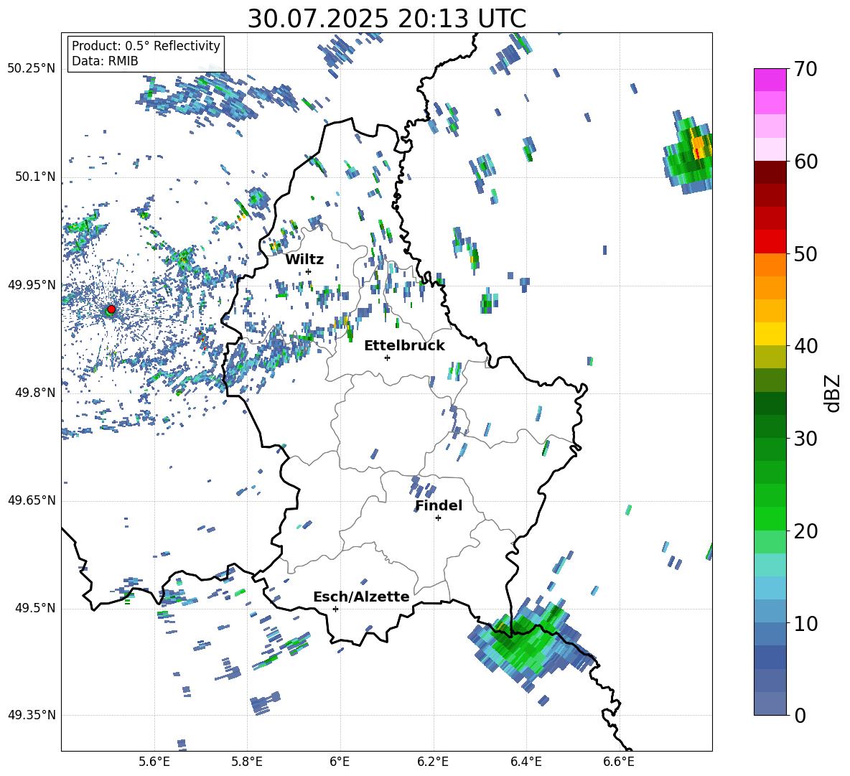850x776 pixels.
Task: Click the 5.8°E longitude label
Action: pyautogui.click(x=247, y=762)
